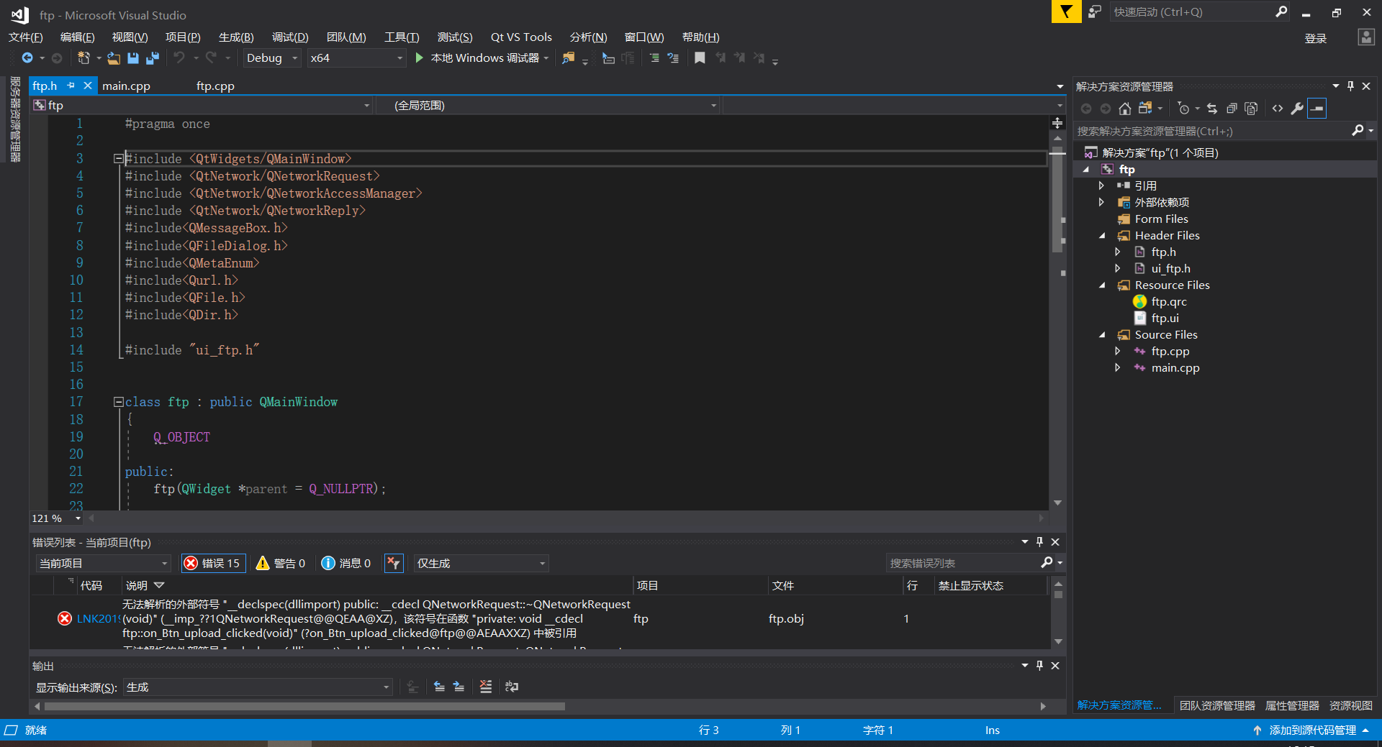Open the 显示输出来源 生成 dropdown
Image resolution: width=1382 pixels, height=747 pixels.
tap(258, 687)
